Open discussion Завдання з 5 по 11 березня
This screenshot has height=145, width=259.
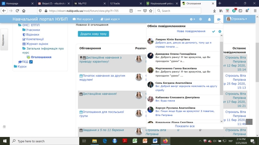point(103,130)
